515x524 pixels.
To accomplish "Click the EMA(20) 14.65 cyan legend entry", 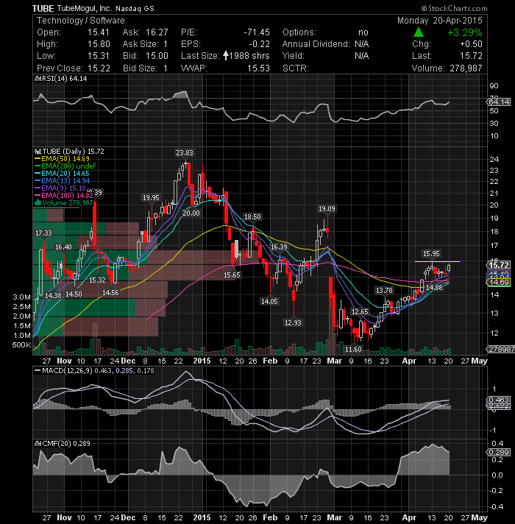I will [x=62, y=174].
